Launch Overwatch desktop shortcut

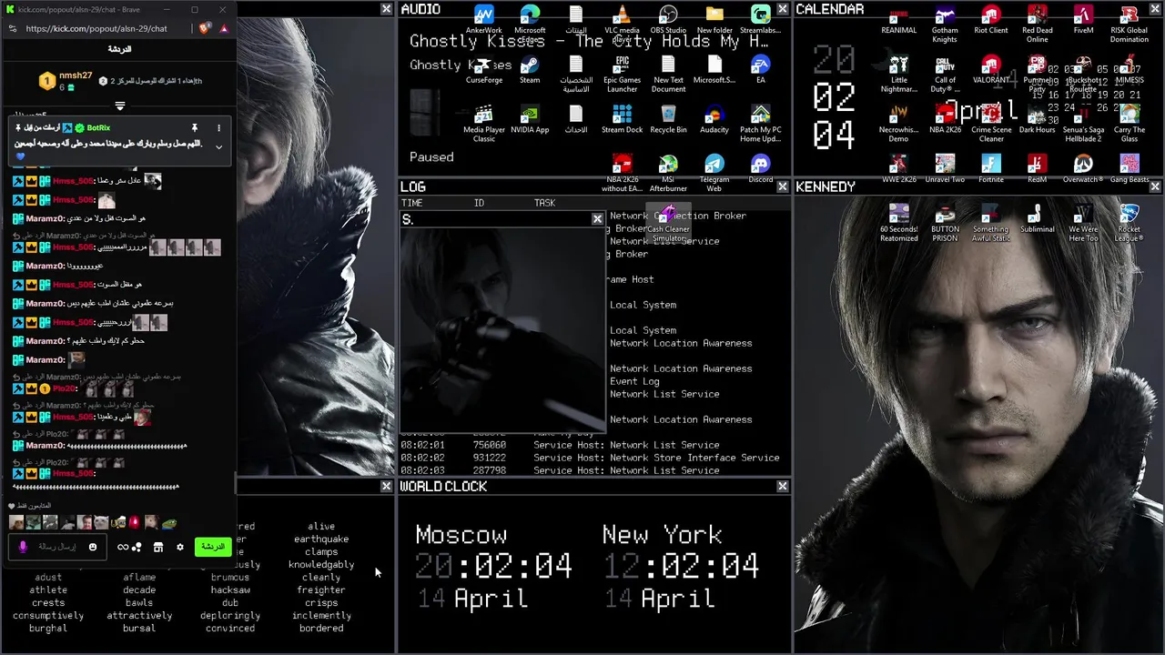1083,169
